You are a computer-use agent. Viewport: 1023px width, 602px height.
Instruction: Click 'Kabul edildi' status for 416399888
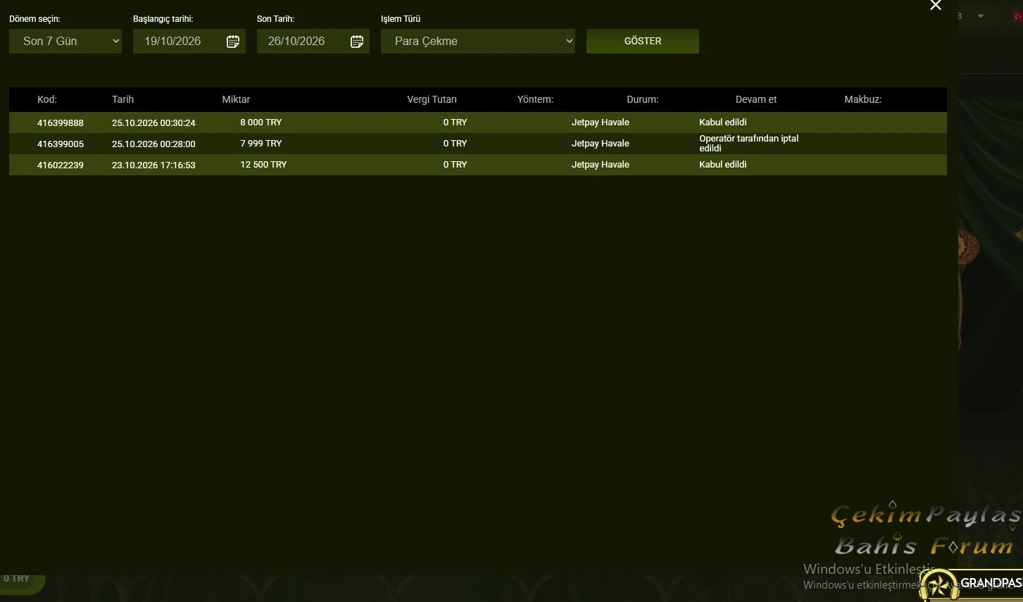tap(723, 123)
